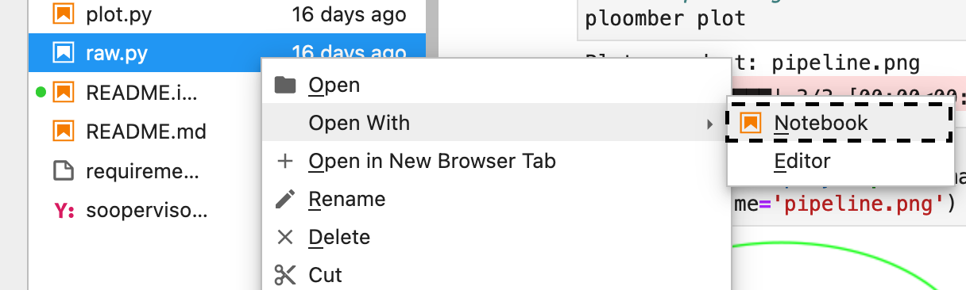Click the plus icon for new browser tab
966x290 pixels.
pos(284,162)
